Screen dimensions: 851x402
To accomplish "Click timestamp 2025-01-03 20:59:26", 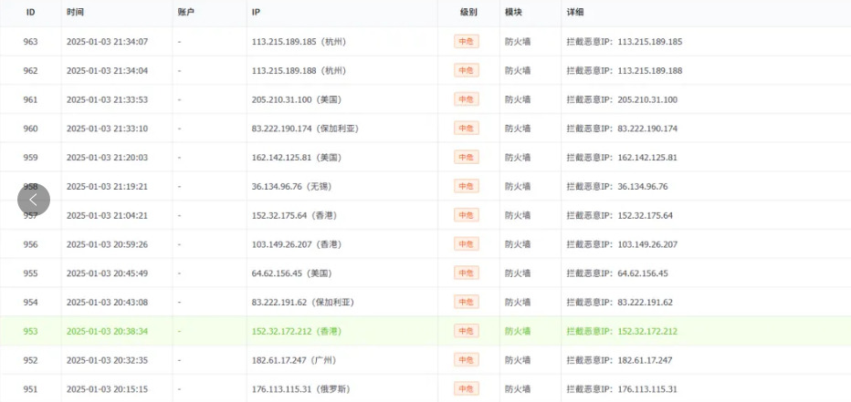I will (107, 244).
